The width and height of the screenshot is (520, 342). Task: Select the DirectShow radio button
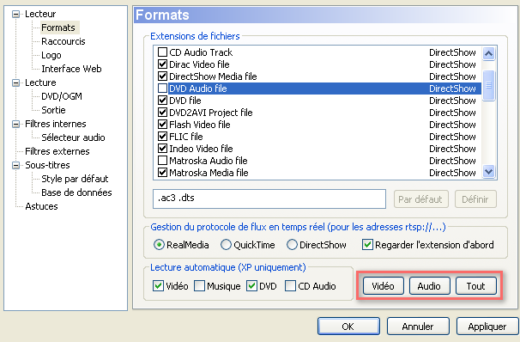pos(292,245)
